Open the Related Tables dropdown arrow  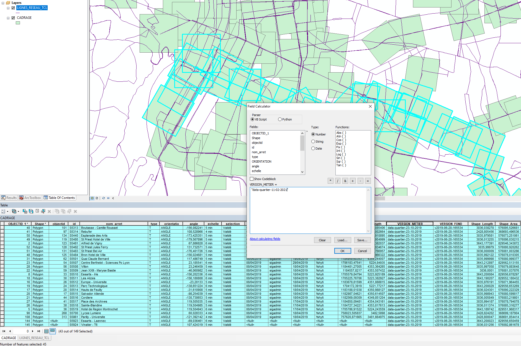(x=18, y=211)
